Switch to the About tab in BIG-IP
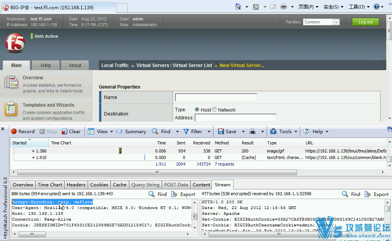Image resolution: width=392 pixels, height=241 pixels. (75, 65)
